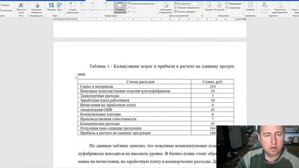Expand the Перевод dropdown arrow
Viewport: 299px width, 168px height.
click(51, 13)
